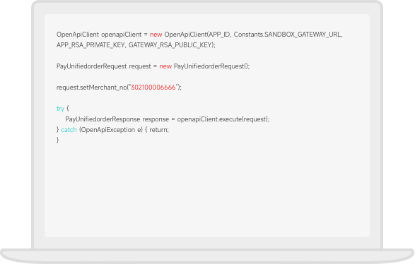Click the 'try {' keyword line
This screenshot has height=264, width=415.
pos(63,109)
